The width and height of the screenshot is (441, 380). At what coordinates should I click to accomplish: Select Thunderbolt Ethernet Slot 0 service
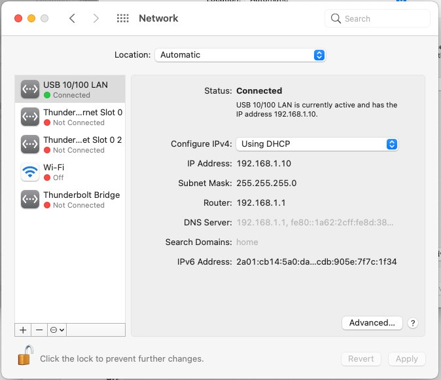[71, 117]
